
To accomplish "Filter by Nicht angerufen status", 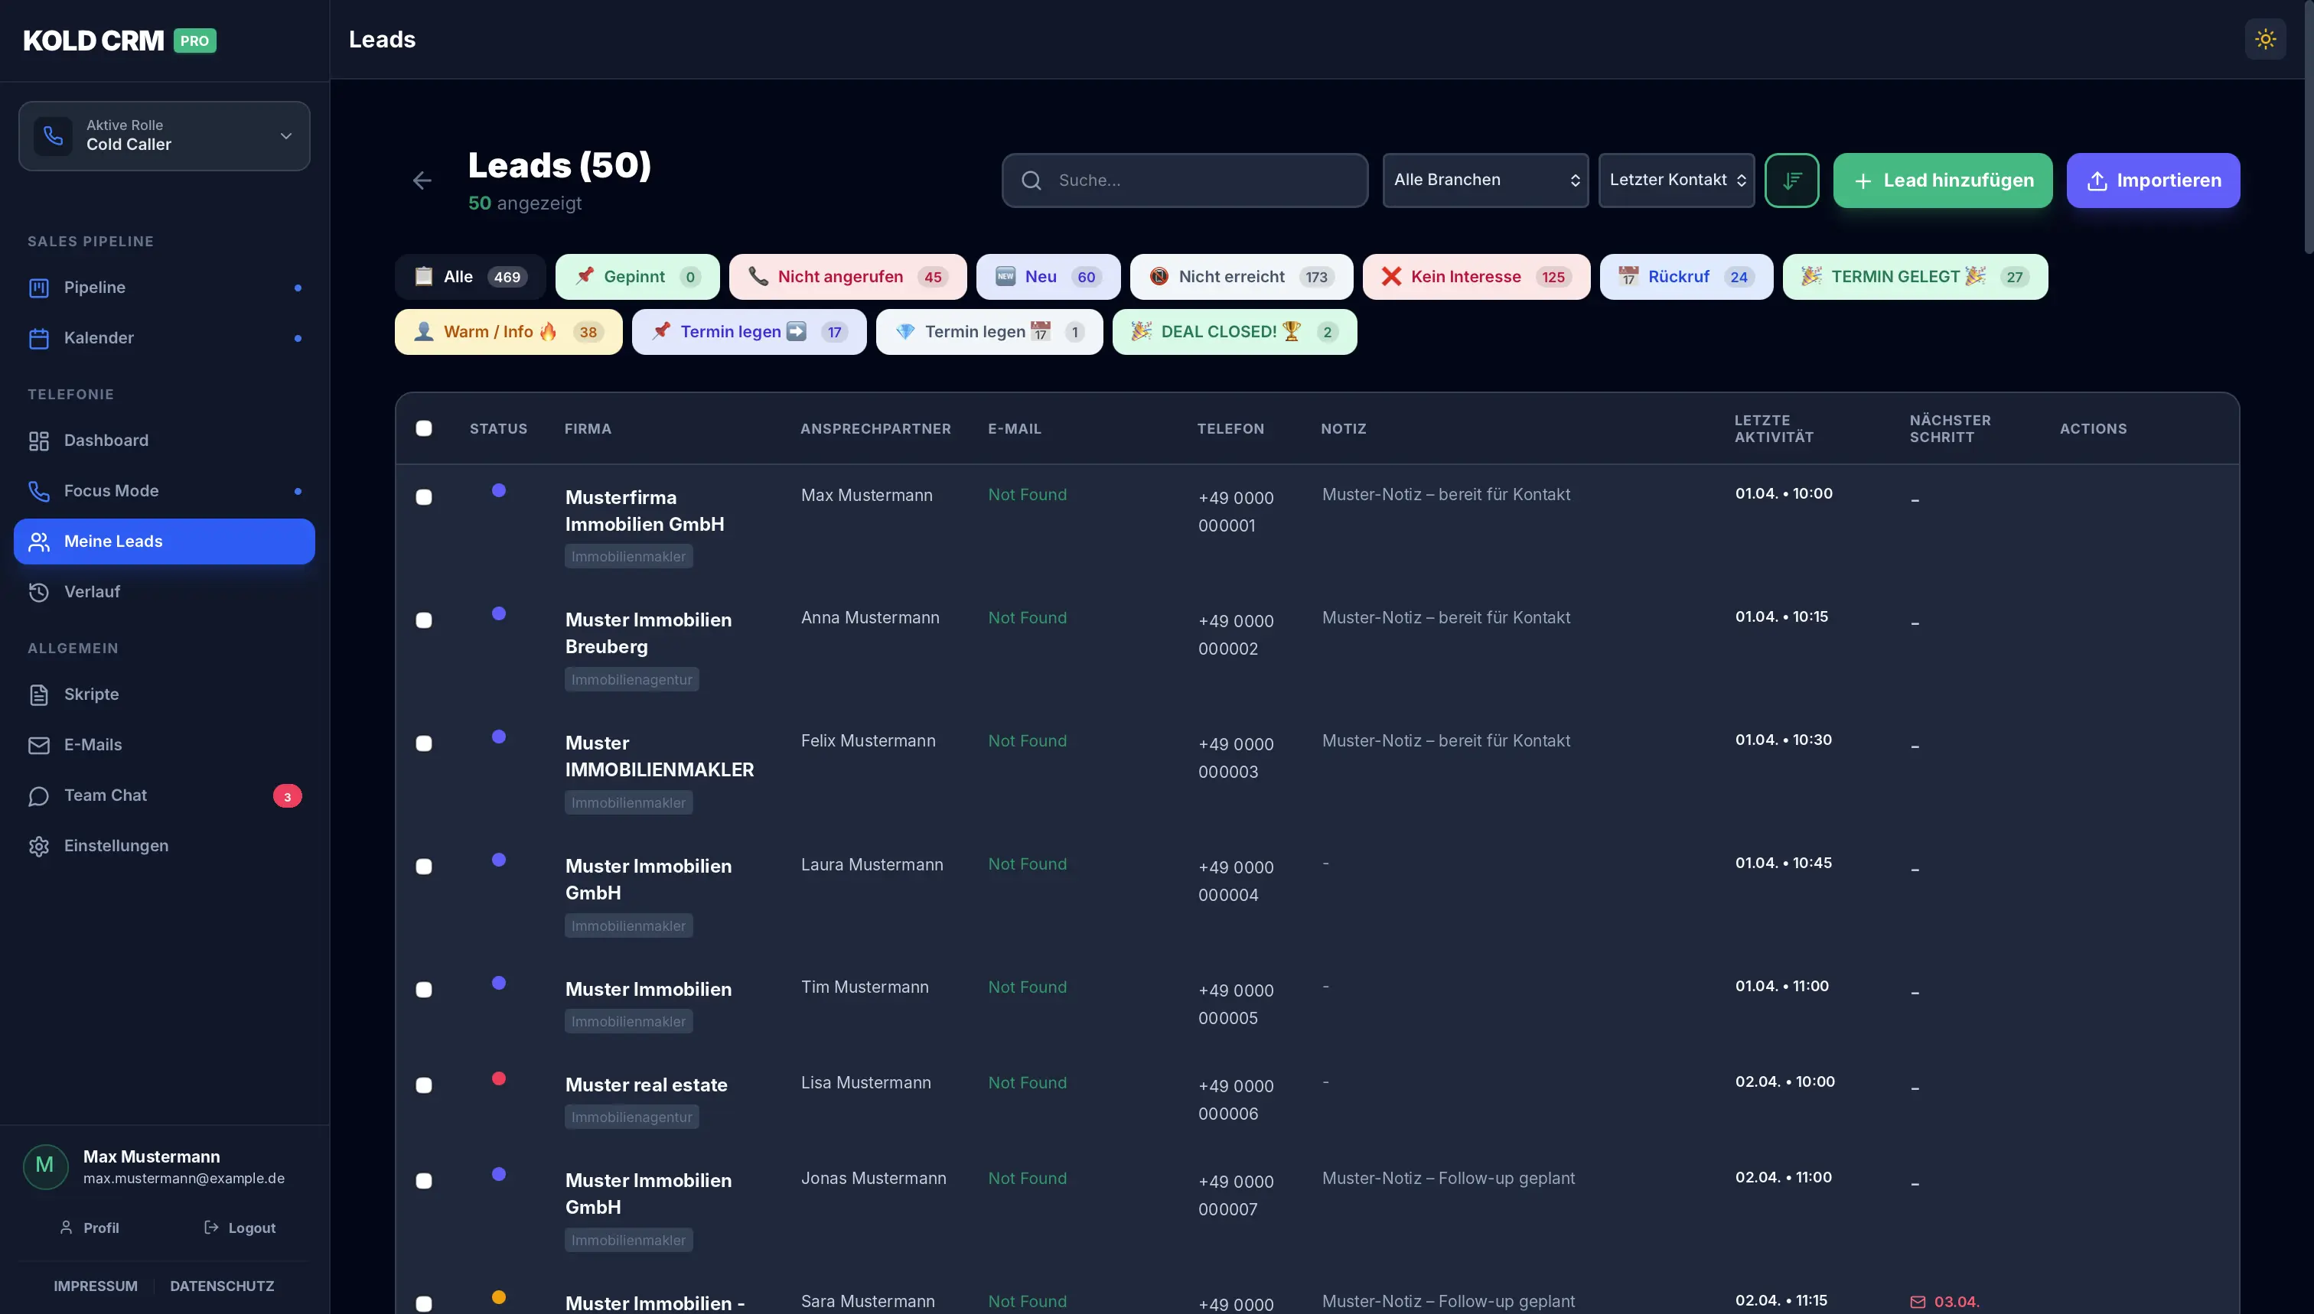I will (x=848, y=277).
